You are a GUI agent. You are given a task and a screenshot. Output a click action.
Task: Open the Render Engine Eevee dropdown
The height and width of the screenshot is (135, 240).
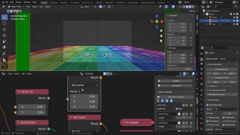click(229, 59)
